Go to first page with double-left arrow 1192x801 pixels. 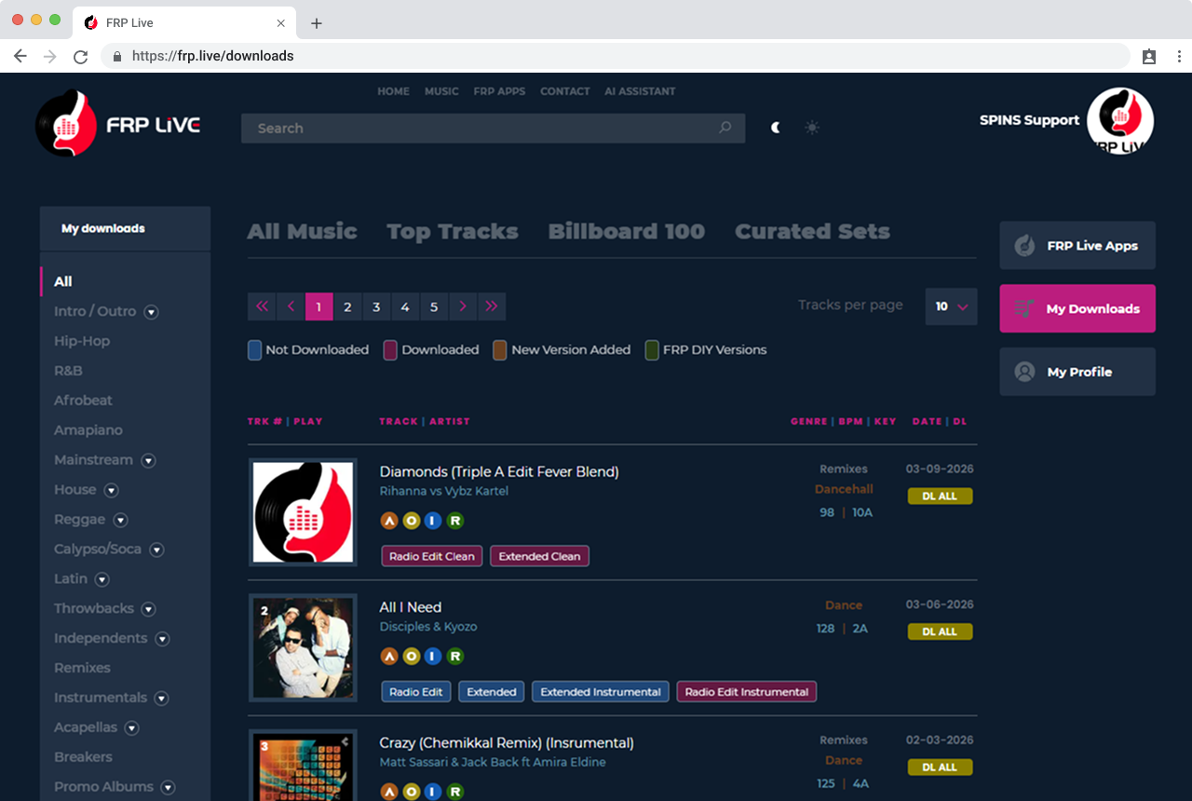coord(262,306)
